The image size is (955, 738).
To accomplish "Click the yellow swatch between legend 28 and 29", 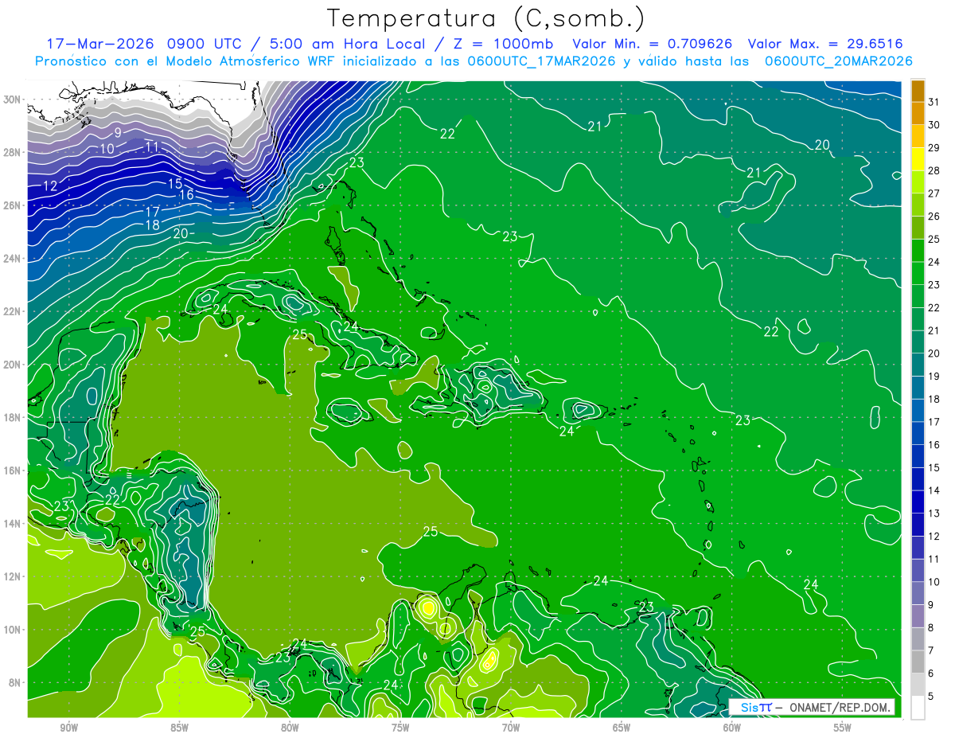I will (x=918, y=159).
